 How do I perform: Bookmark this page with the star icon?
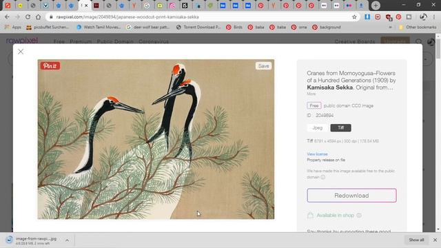pos(354,17)
